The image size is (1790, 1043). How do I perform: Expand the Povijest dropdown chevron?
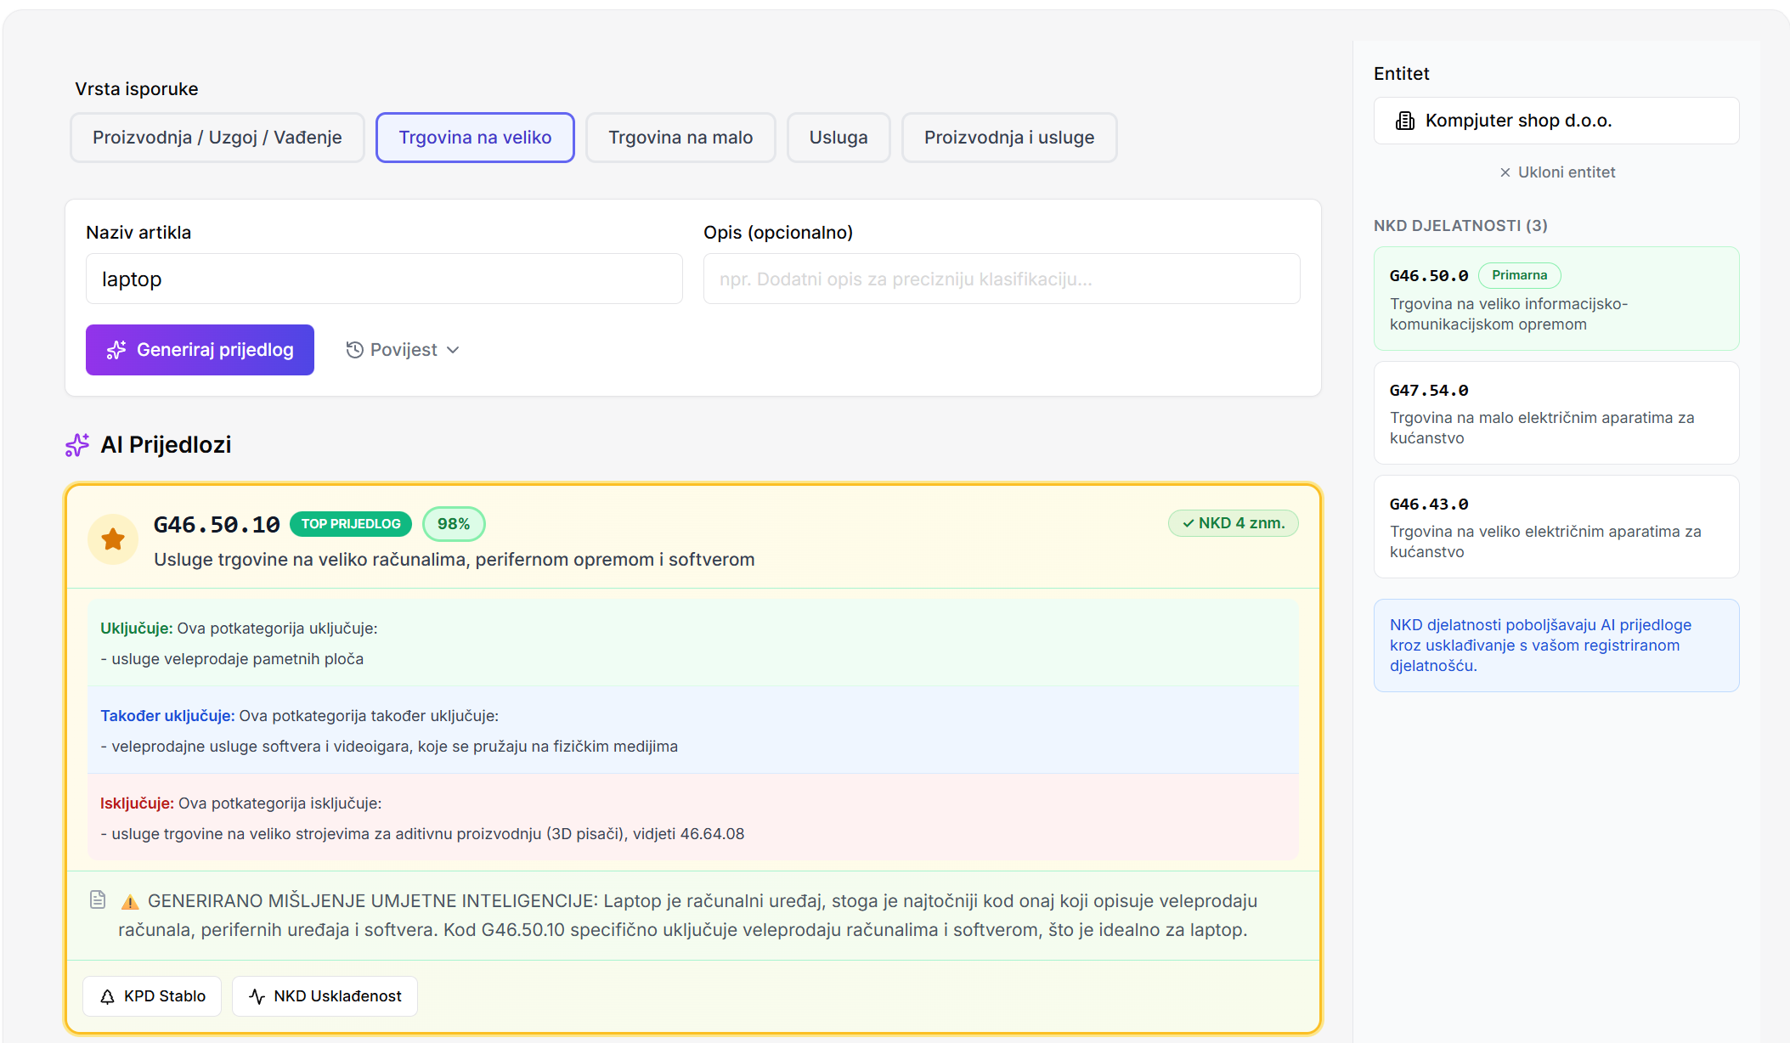pos(453,350)
